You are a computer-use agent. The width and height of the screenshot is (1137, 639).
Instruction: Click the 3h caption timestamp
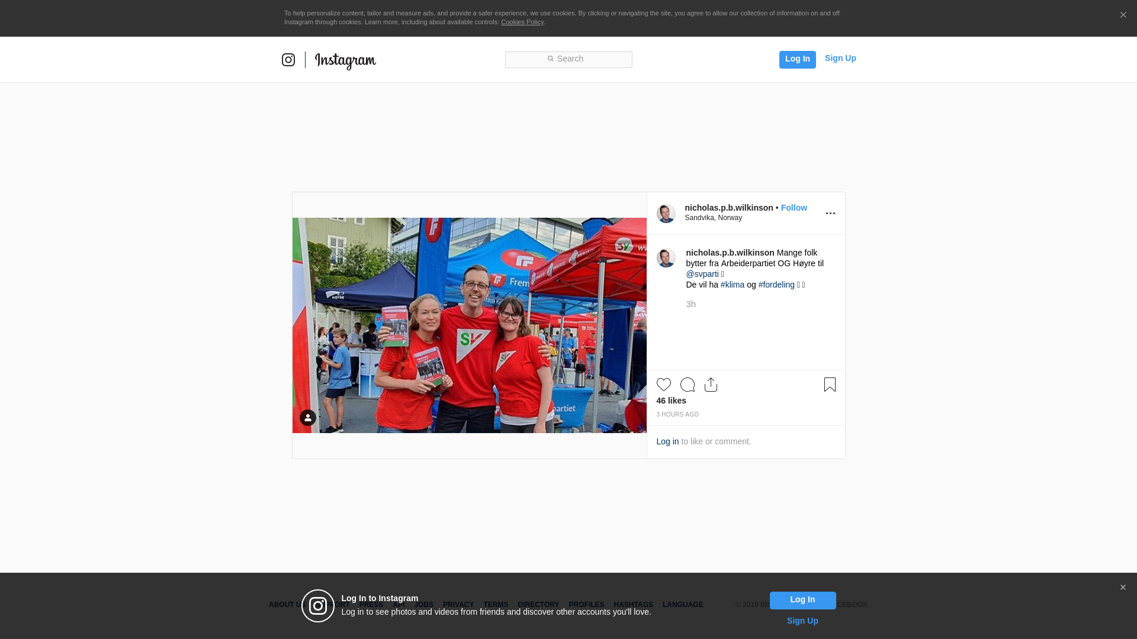pos(691,304)
